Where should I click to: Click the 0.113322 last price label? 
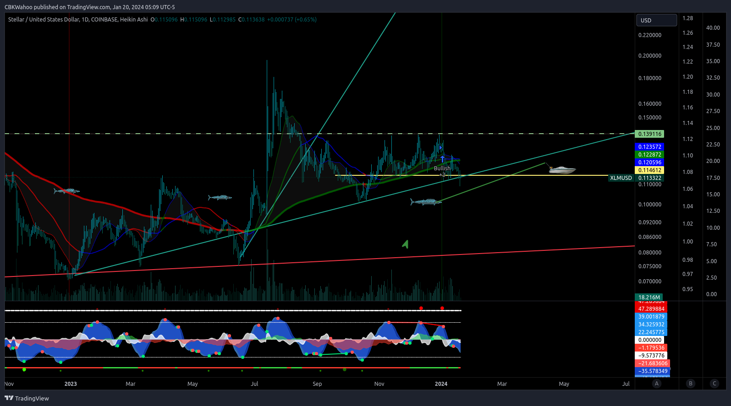(649, 178)
